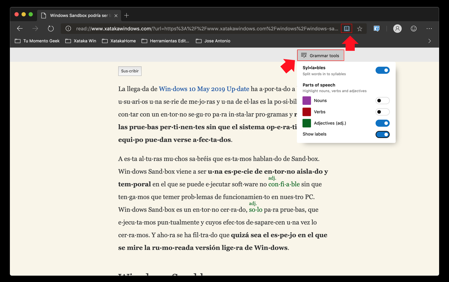Close the Windows Sandbox tab
The height and width of the screenshot is (282, 449).
tap(116, 15)
